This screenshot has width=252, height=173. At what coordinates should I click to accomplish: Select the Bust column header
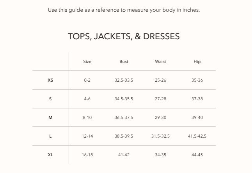tap(124, 61)
